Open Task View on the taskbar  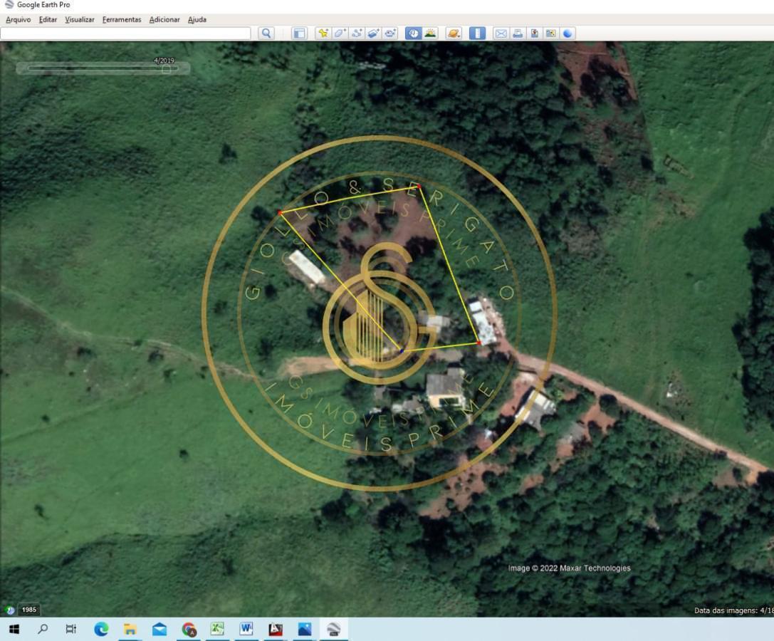(x=71, y=629)
